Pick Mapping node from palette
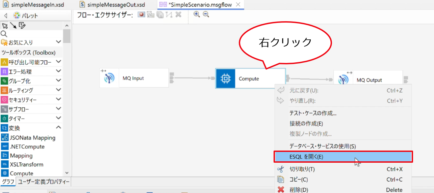Viewport: 434px width, 193px height. 17,156
